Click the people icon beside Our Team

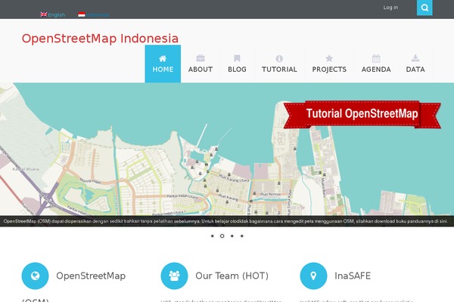coord(174,276)
